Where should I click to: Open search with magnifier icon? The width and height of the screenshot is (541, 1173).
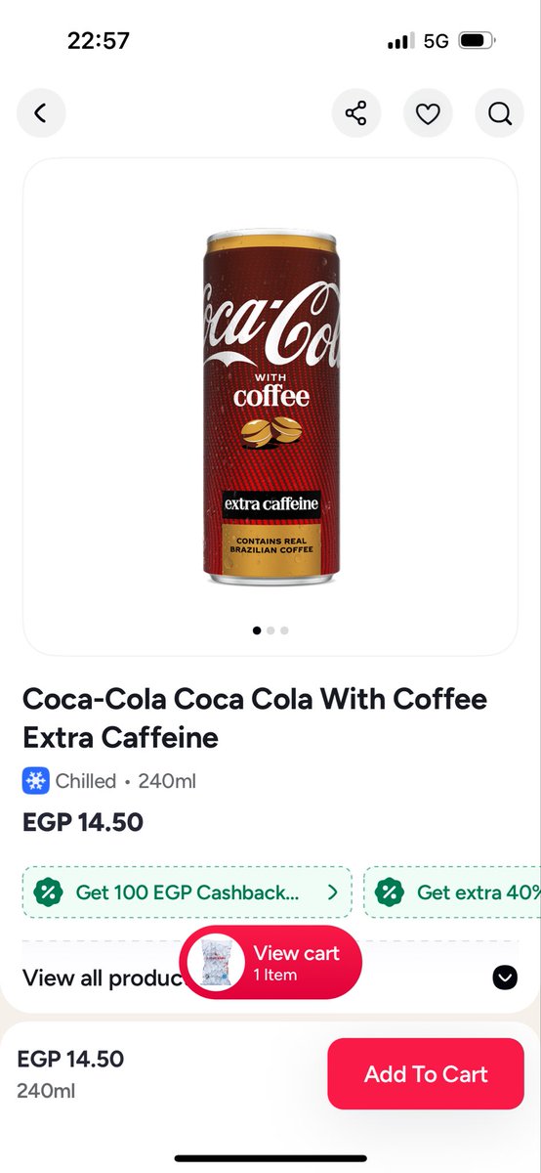[x=500, y=113]
